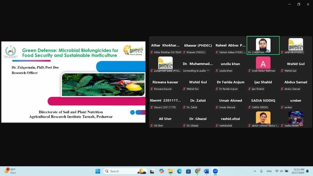Image resolution: width=313 pixels, height=176 pixels.
Task: Open Microsoft Word from the taskbar
Action: point(206,171)
